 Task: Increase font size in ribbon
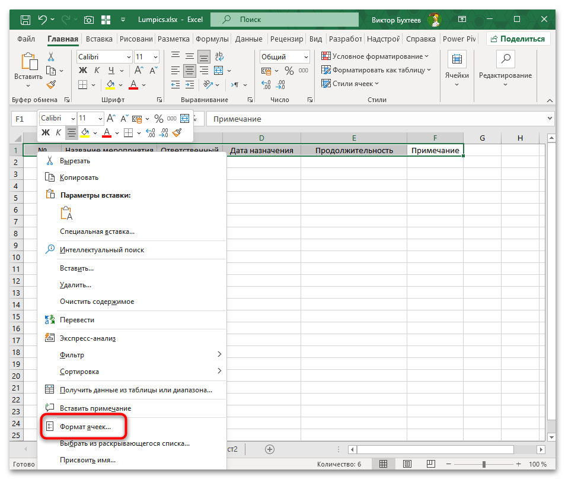pyautogui.click(x=139, y=70)
